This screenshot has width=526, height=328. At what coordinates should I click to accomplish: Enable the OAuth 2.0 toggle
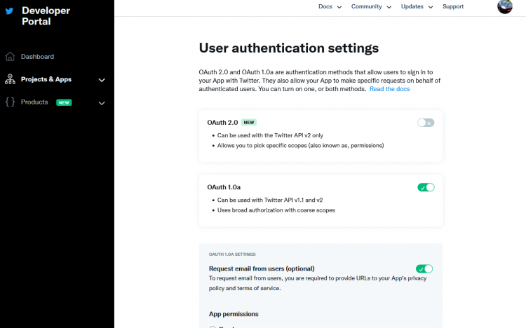click(426, 123)
